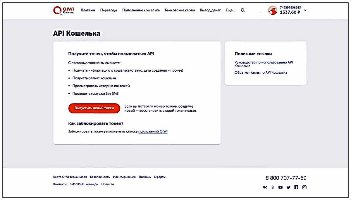Image resolution: width=351 pixels, height=200 pixels.
Task: Open the Переводы menu item
Action: pyautogui.click(x=109, y=10)
